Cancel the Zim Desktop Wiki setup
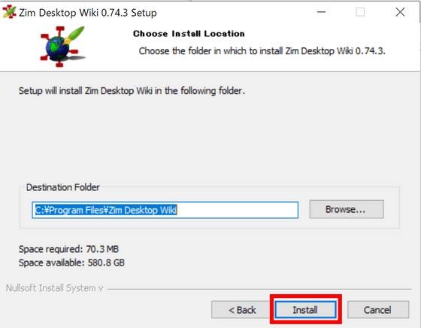This screenshot has width=421, height=328. 378,310
